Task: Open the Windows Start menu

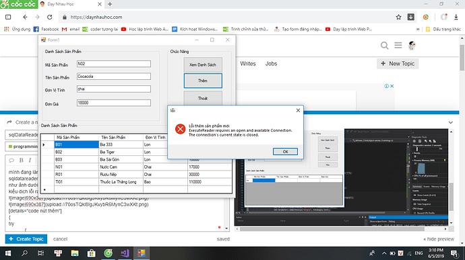Action: tap(8, 253)
